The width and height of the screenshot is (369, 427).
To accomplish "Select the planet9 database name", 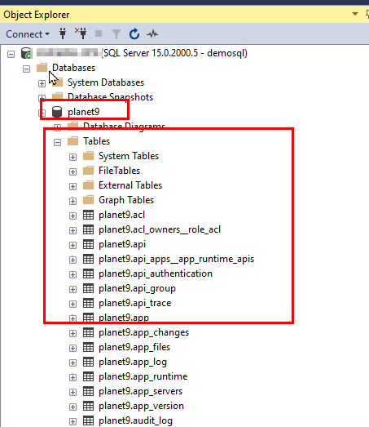I will tap(83, 112).
